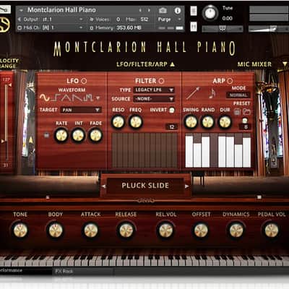Image resolution: width=289 pixels, height=289 pixels.
Task: Toggle the LFO rate sync button
Action: click(x=46, y=135)
